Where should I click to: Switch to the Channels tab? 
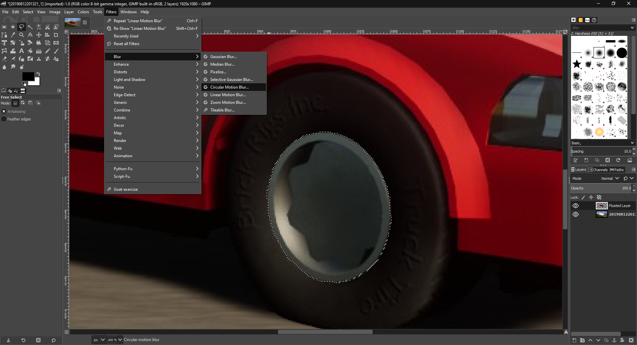(598, 170)
